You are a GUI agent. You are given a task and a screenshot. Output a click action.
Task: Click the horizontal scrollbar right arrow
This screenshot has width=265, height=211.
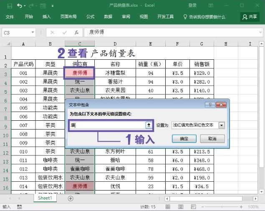point(255,198)
